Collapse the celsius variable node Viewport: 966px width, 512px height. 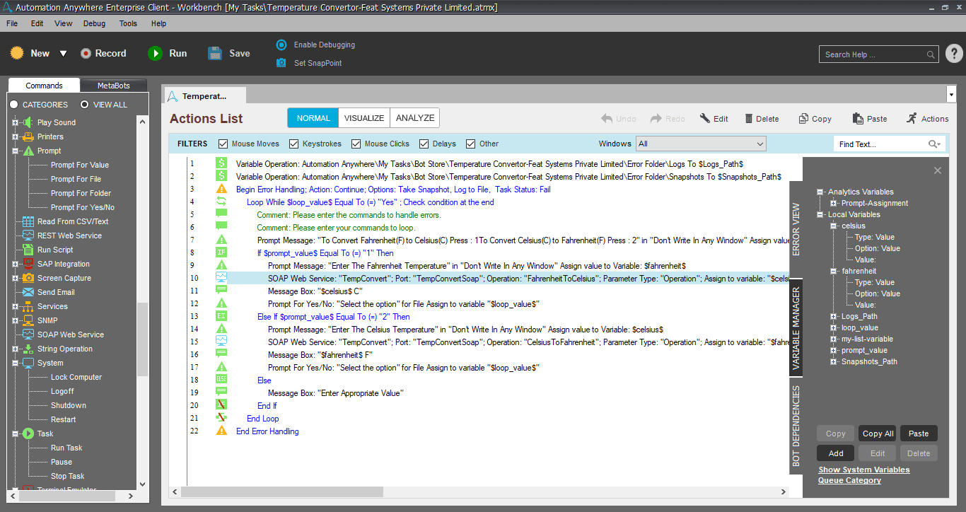[x=834, y=226]
